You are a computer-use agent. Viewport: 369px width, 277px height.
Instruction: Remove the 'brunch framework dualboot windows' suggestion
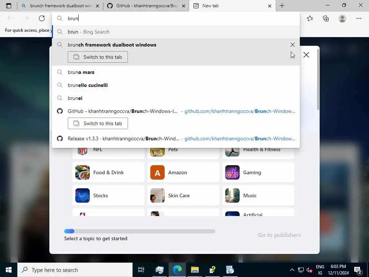293,45
